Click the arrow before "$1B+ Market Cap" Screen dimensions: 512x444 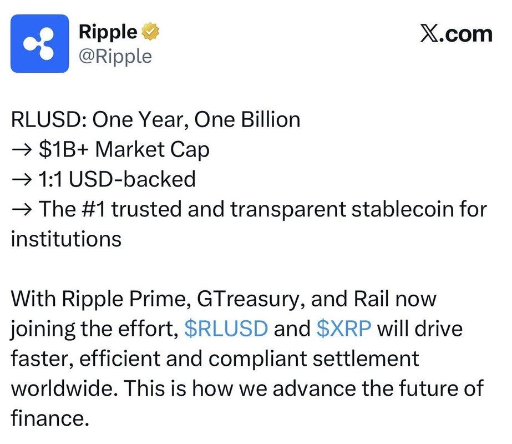tap(22, 149)
